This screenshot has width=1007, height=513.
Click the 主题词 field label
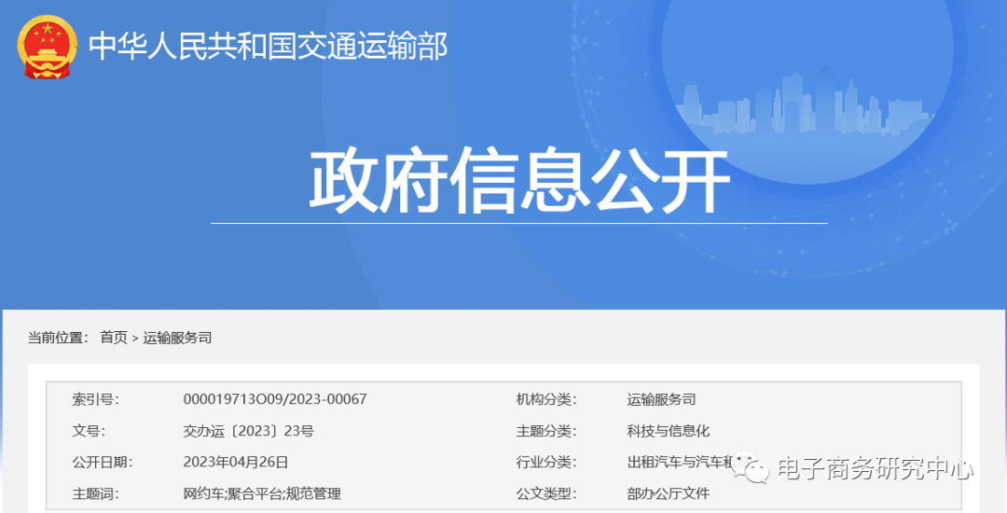coord(96,493)
